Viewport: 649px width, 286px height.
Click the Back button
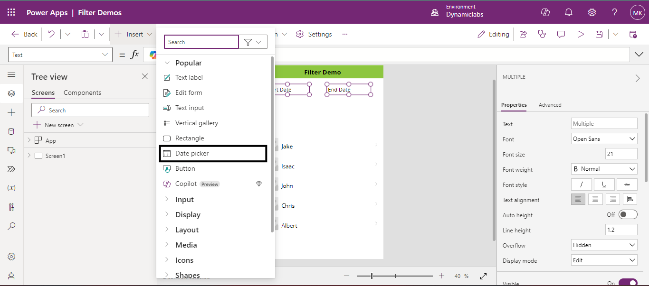tap(25, 34)
